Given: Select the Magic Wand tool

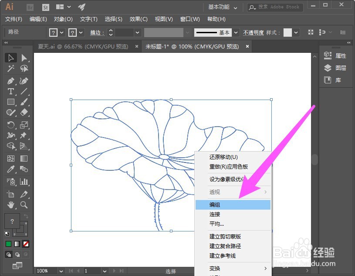Looking at the screenshot, I should [10, 68].
